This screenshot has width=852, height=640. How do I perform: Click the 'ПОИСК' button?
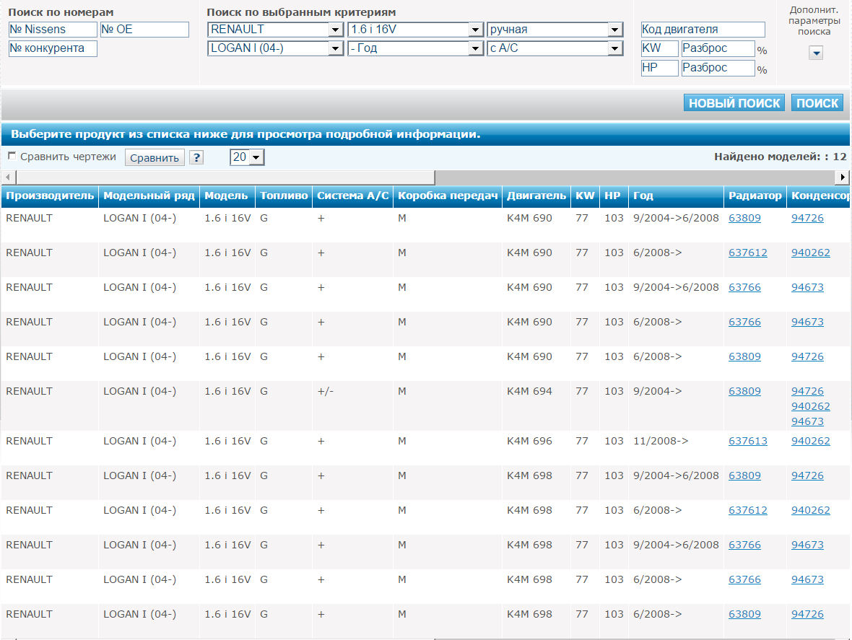point(817,103)
